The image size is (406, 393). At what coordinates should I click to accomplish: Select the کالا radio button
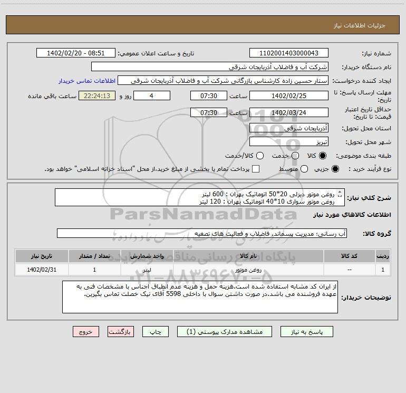tap(323, 156)
